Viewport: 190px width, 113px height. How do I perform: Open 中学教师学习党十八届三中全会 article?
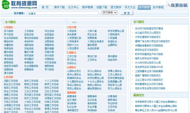coord(156,102)
